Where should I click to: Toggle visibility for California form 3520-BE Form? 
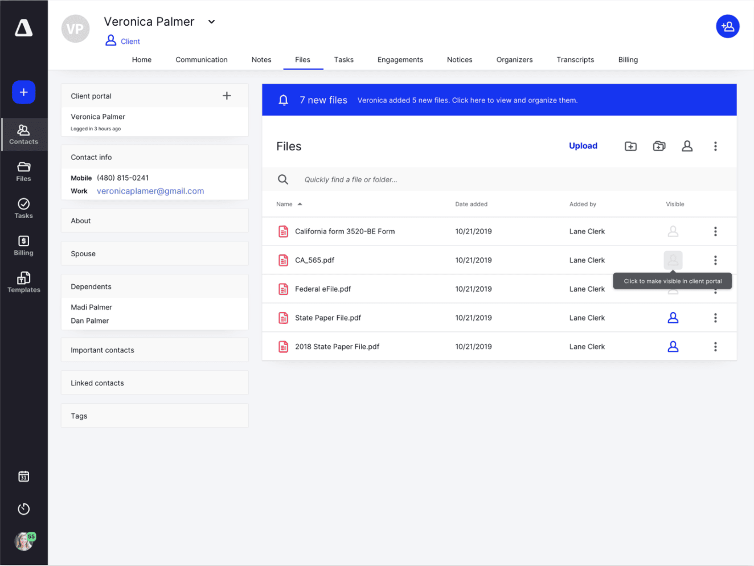673,231
